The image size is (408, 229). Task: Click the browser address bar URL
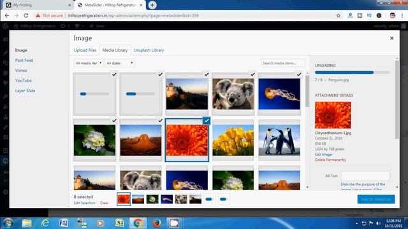(x=133, y=15)
